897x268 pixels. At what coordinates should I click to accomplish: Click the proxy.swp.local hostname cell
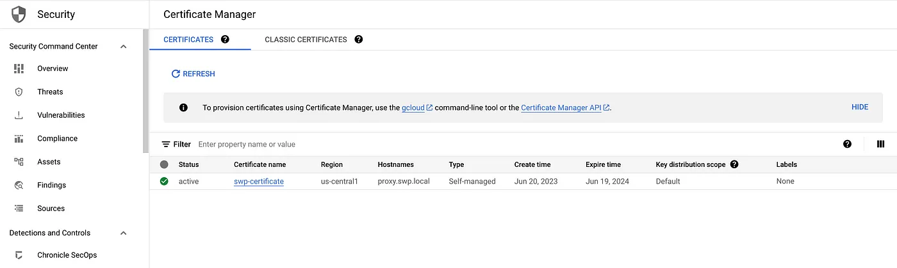[x=404, y=182]
